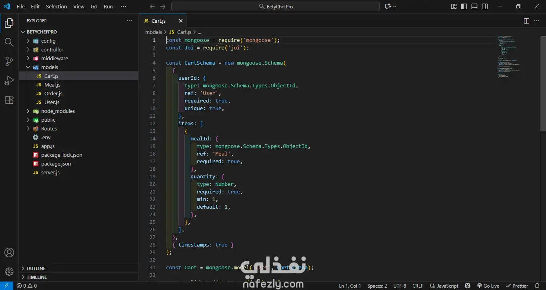Click the models breadcrumb segment

pyautogui.click(x=154, y=32)
